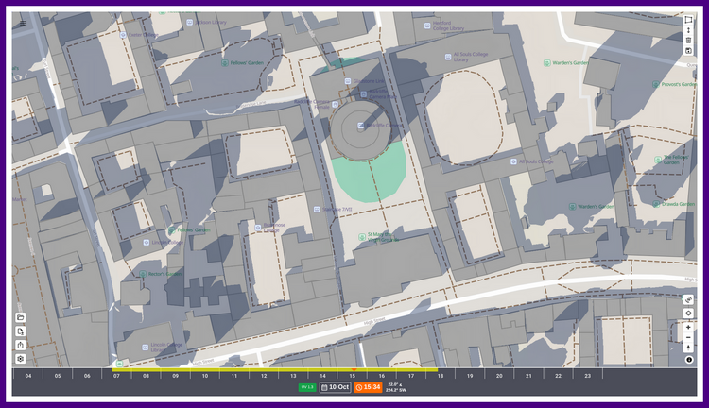This screenshot has width=709, height=408.
Task: Click the Drawda Garden marker
Action: click(656, 204)
